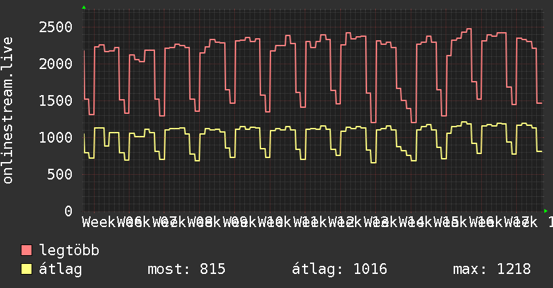Image resolution: width=553 pixels, height=288 pixels.
Task: Click the 1500 y-axis label
Action: click(56, 101)
